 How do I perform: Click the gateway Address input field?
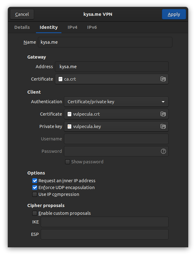pos(112,67)
